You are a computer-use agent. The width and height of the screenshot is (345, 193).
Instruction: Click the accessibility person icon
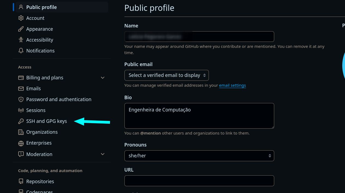tap(21, 40)
